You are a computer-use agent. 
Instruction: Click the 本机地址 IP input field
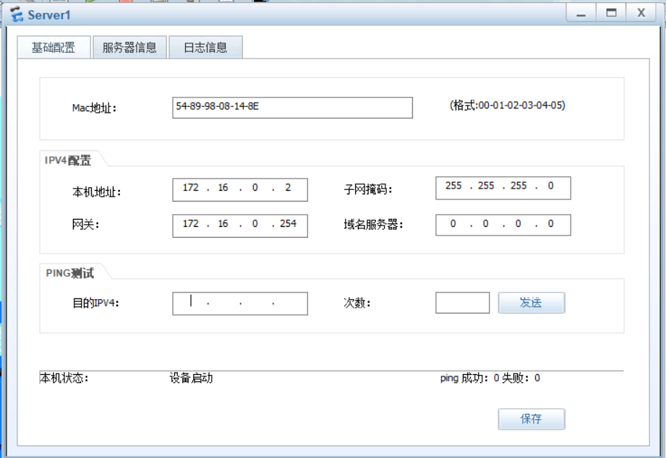pyautogui.click(x=240, y=190)
